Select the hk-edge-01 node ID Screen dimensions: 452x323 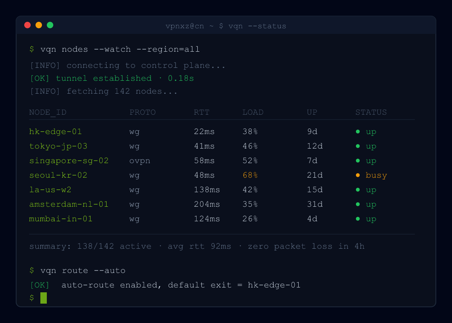(x=55, y=132)
